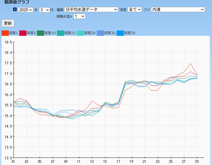Toggle 深度1 orange legend swatch
The image size is (212, 165).
5,33
